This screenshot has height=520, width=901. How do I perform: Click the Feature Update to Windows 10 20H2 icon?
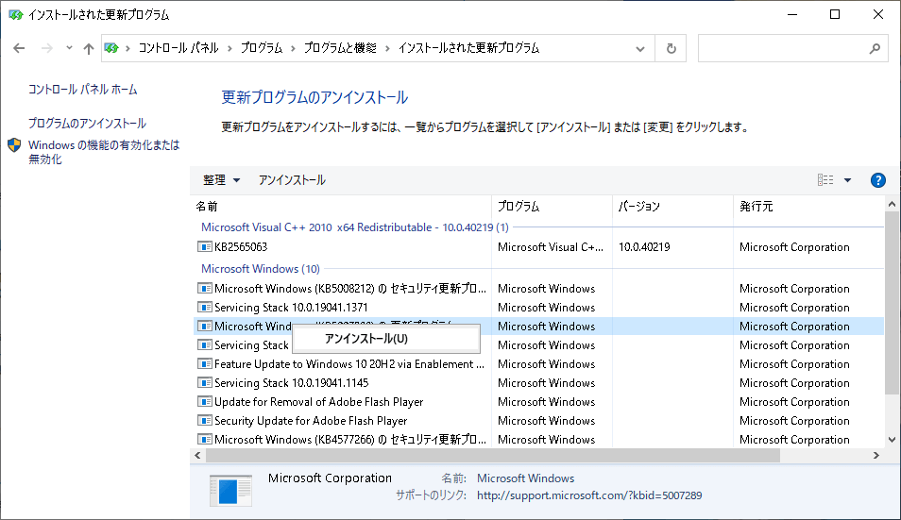[205, 364]
